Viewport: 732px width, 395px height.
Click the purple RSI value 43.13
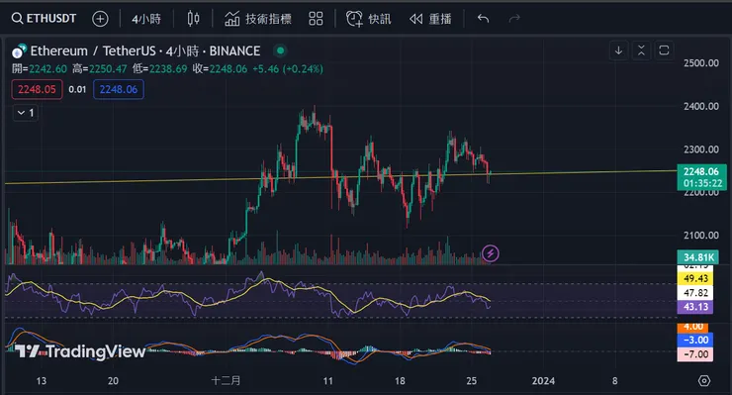click(695, 307)
